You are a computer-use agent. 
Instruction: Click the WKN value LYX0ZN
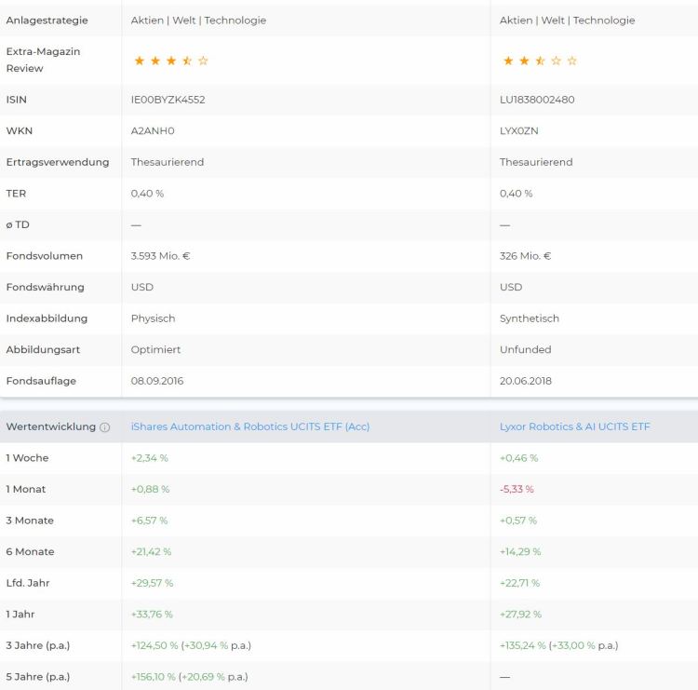(519, 130)
